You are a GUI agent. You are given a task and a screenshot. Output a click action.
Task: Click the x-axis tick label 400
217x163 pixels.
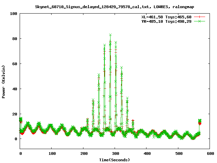[x=147, y=153]
